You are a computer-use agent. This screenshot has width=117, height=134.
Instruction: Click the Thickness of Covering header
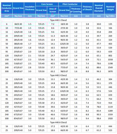76,10
